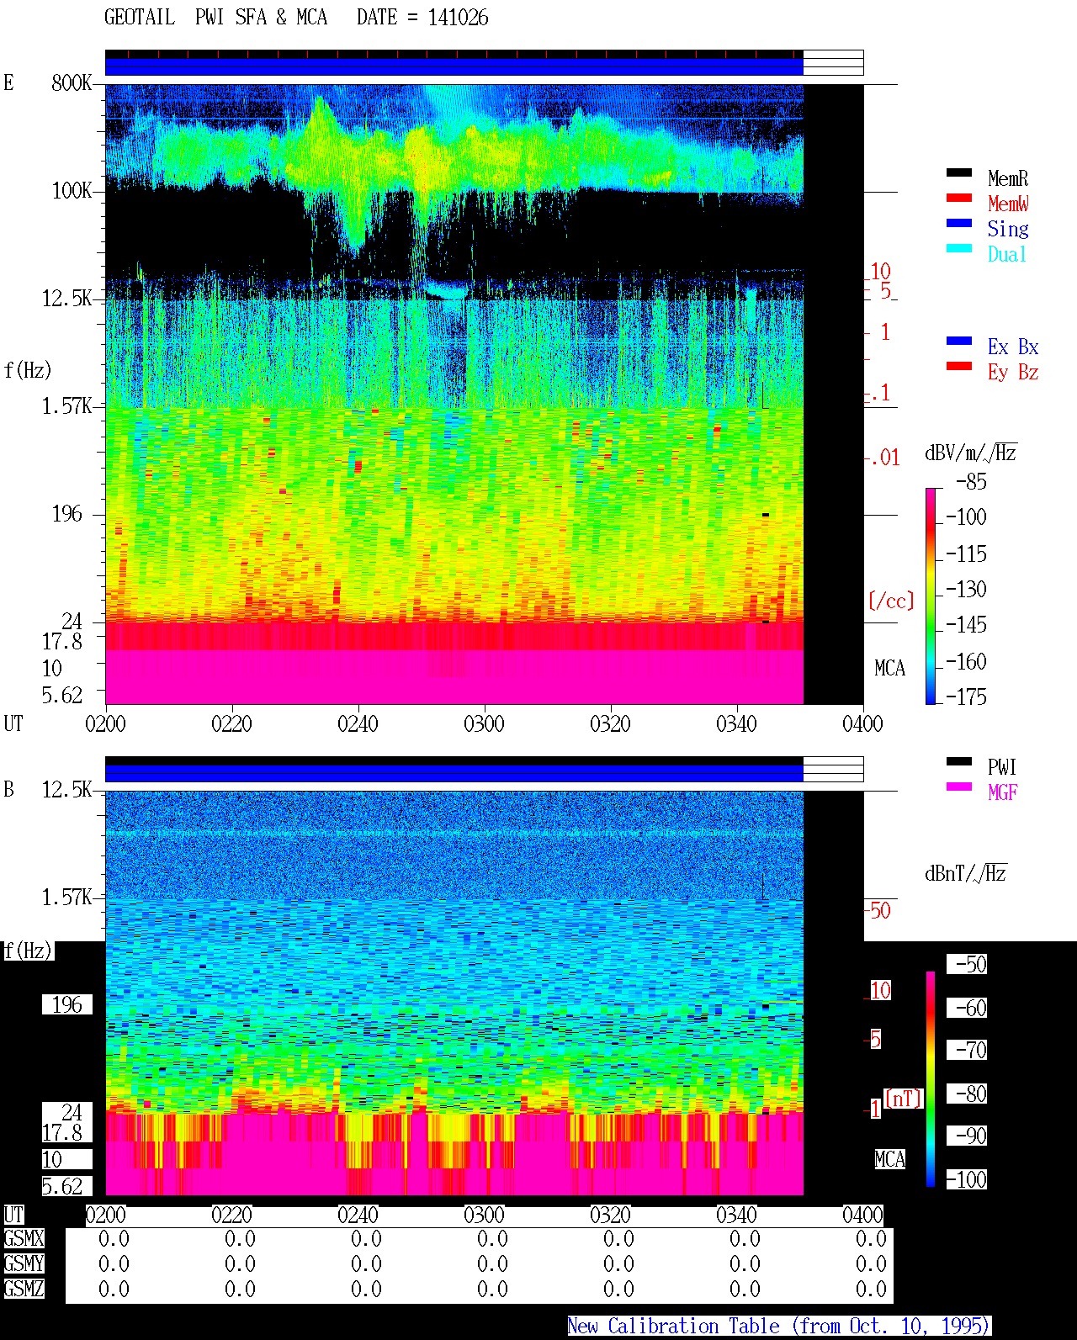This screenshot has height=1340, width=1077.
Task: Click the red MemW legend swatch
Action: [x=959, y=199]
